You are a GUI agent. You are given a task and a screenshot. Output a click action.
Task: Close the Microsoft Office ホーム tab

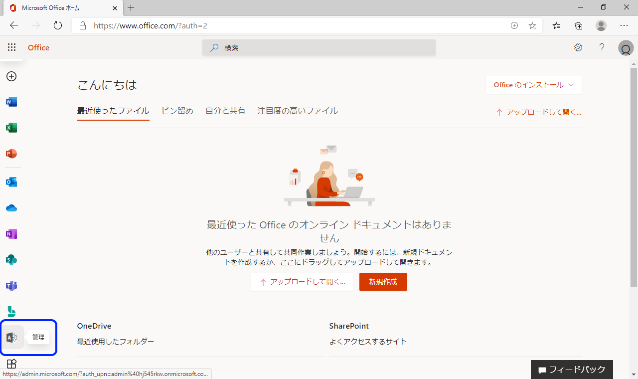pyautogui.click(x=115, y=8)
